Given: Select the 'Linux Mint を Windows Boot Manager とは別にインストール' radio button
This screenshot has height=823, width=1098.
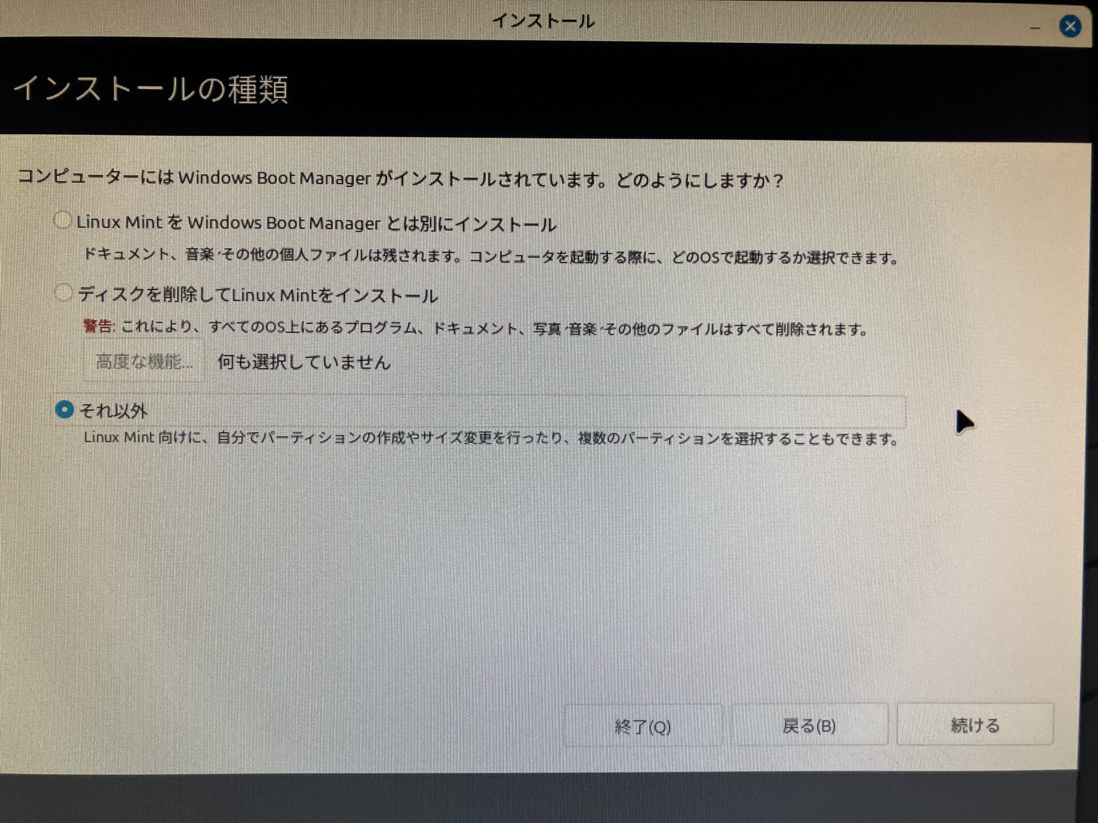Looking at the screenshot, I should pyautogui.click(x=63, y=221).
